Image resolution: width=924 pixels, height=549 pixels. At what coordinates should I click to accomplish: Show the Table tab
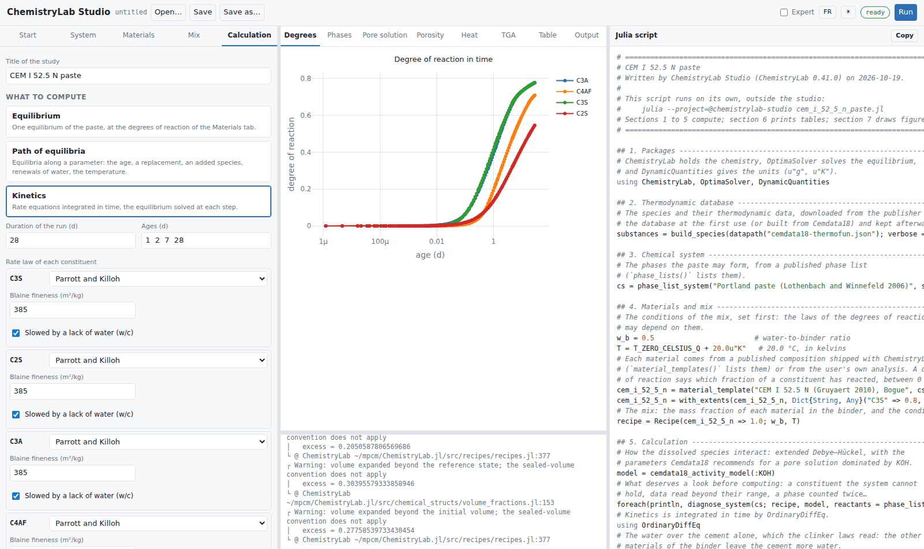pos(547,35)
